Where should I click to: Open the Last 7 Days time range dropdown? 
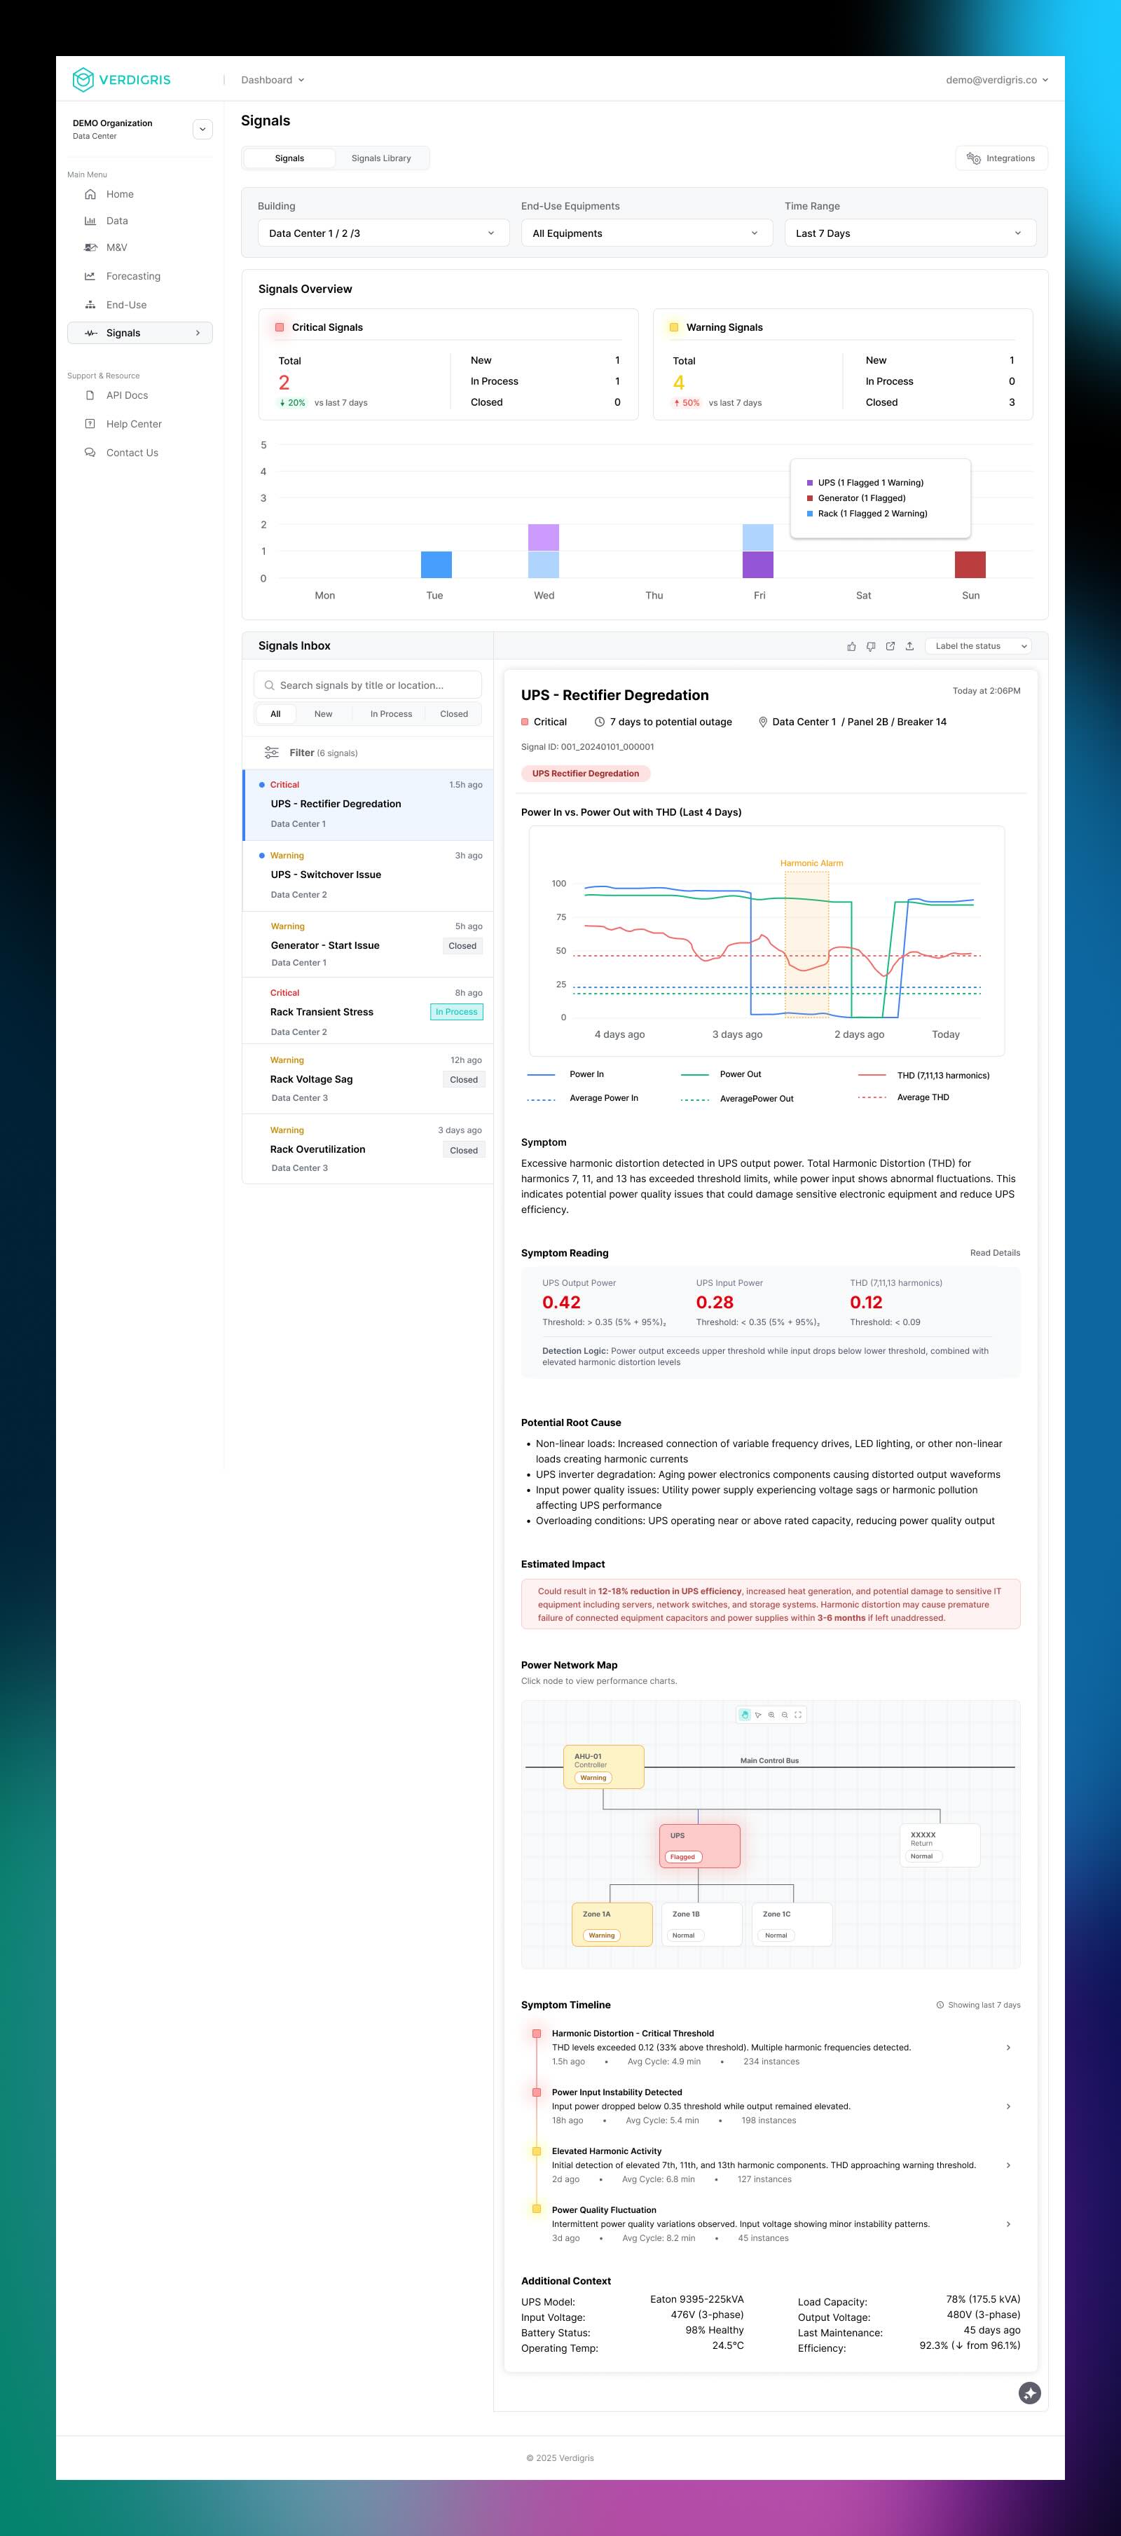point(909,233)
